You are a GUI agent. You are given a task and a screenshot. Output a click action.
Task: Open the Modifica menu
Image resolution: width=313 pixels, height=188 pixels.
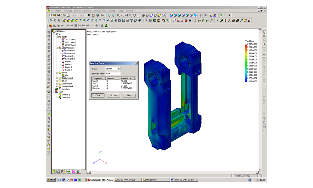(x=59, y=11)
